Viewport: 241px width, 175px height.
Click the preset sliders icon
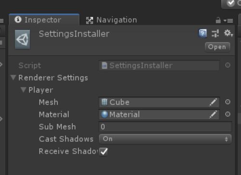click(215, 33)
